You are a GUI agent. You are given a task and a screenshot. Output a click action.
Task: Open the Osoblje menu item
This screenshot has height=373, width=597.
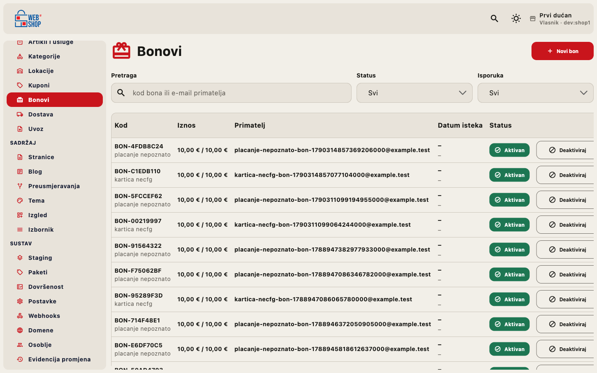[55, 345]
